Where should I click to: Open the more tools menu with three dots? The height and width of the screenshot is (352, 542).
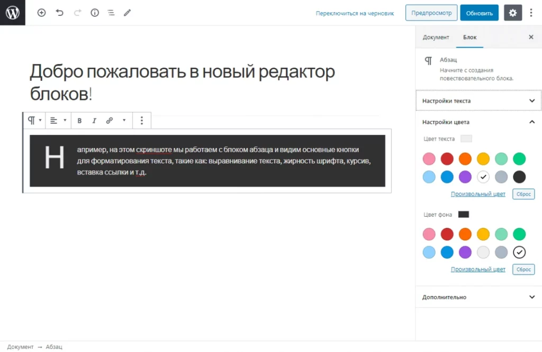click(531, 13)
